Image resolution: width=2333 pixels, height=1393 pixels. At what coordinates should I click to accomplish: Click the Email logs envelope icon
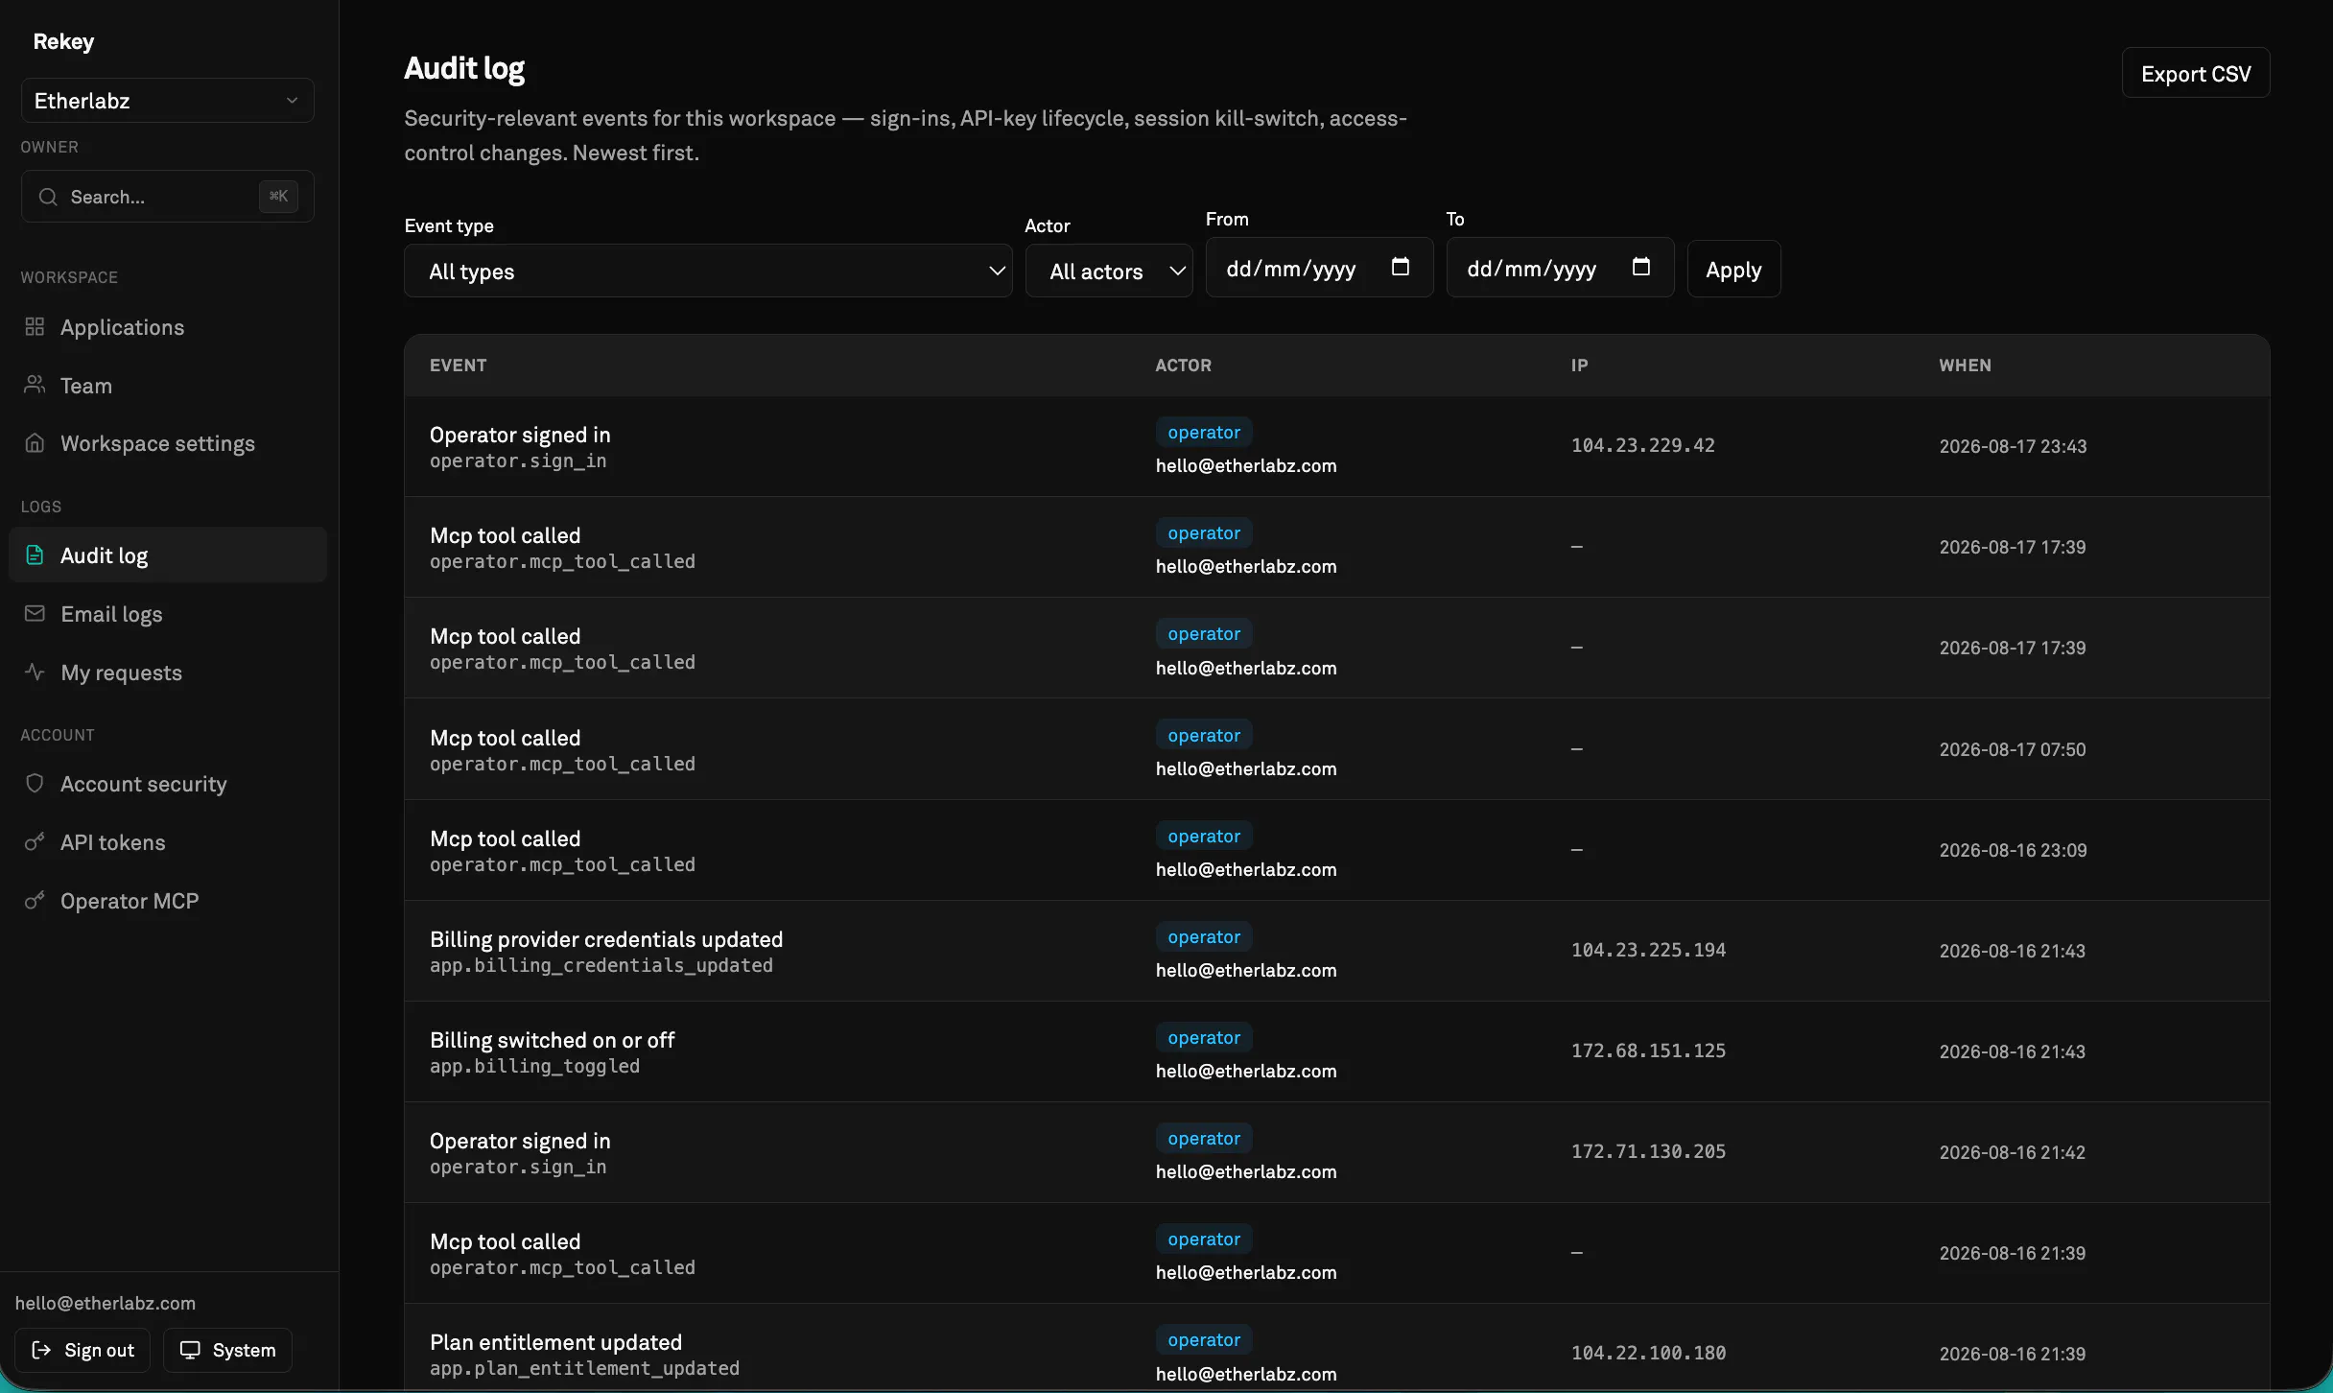(x=35, y=614)
